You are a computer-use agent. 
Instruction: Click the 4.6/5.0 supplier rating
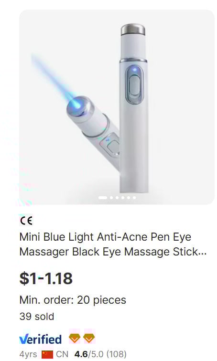(89, 354)
